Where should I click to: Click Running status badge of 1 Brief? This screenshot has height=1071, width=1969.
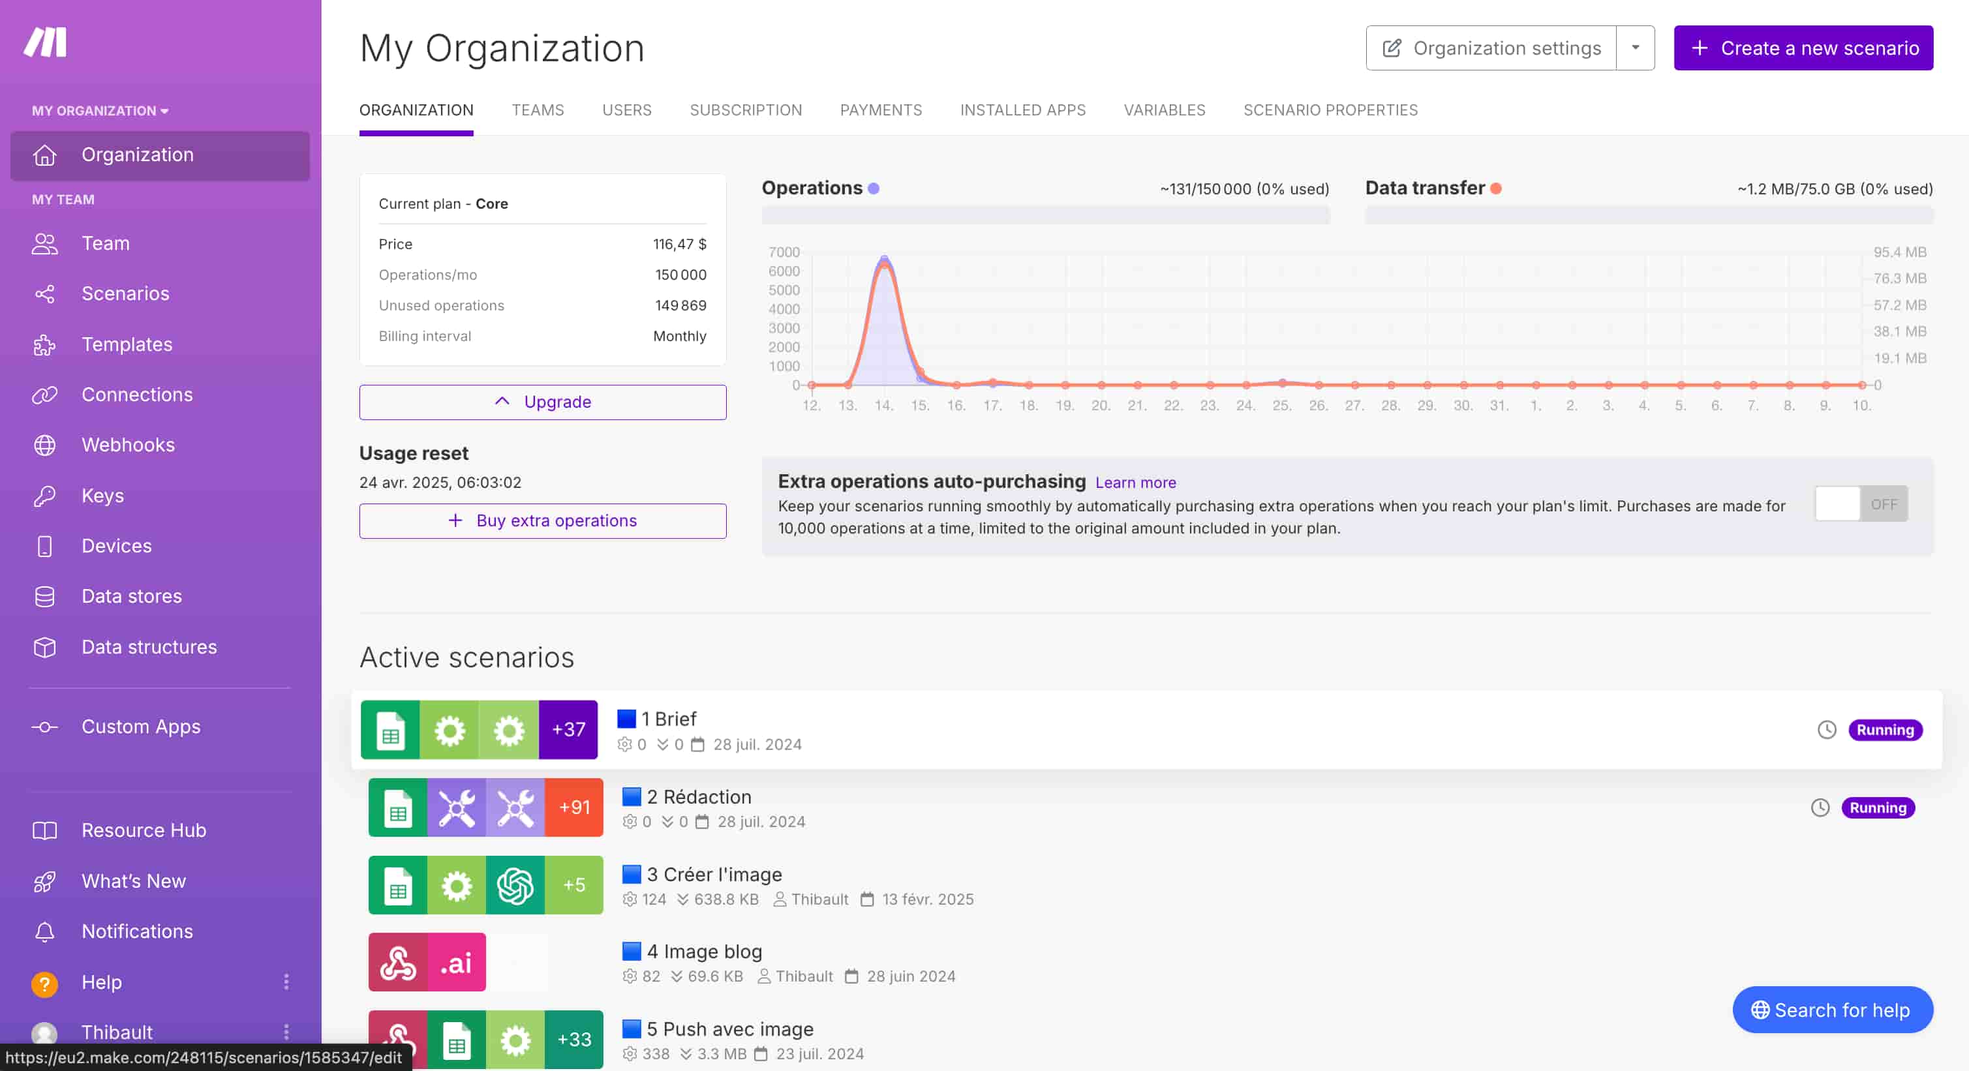coord(1885,731)
